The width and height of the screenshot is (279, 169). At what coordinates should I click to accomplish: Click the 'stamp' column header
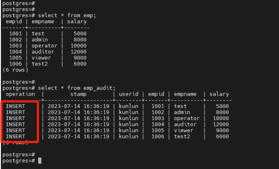coord(78,94)
